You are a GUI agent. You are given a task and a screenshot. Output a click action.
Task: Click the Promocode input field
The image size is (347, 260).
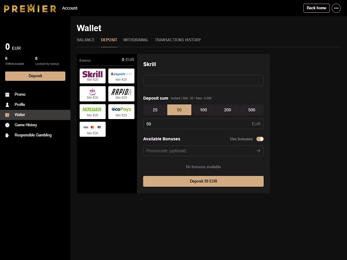point(199,151)
